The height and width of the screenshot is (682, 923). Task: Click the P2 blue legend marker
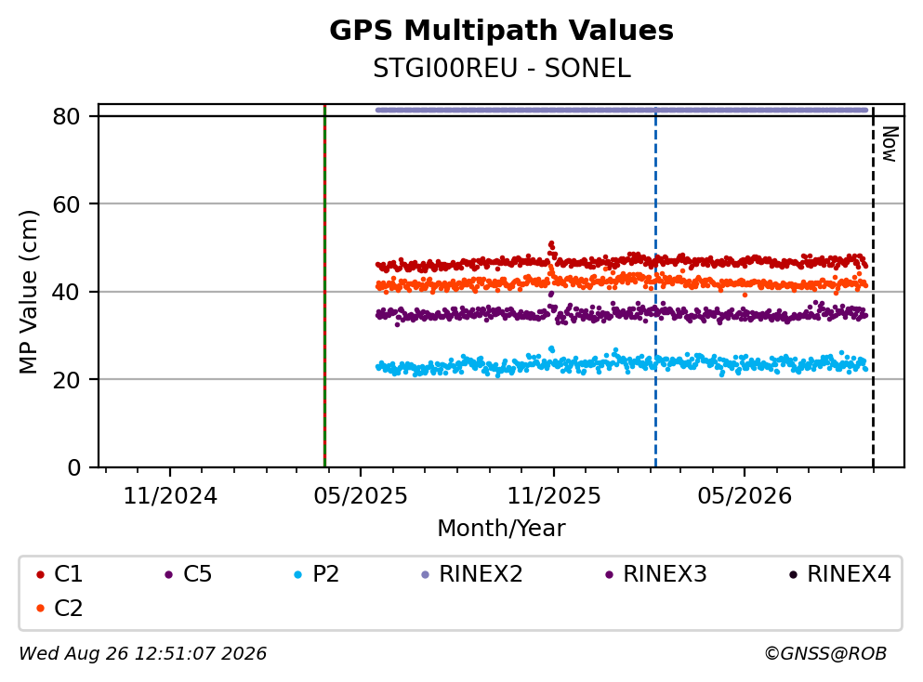297,574
